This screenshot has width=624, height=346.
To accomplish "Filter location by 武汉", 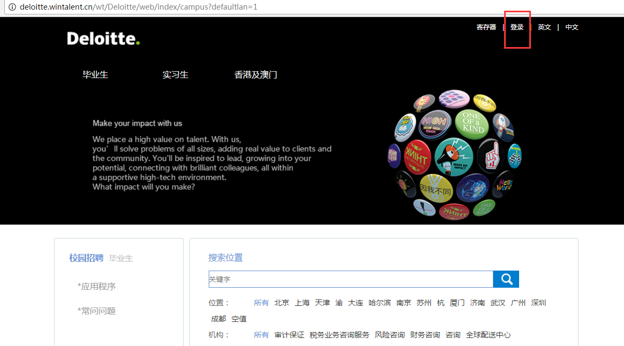I will (x=498, y=303).
